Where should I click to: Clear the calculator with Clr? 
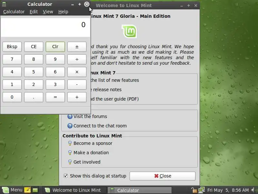click(55, 47)
